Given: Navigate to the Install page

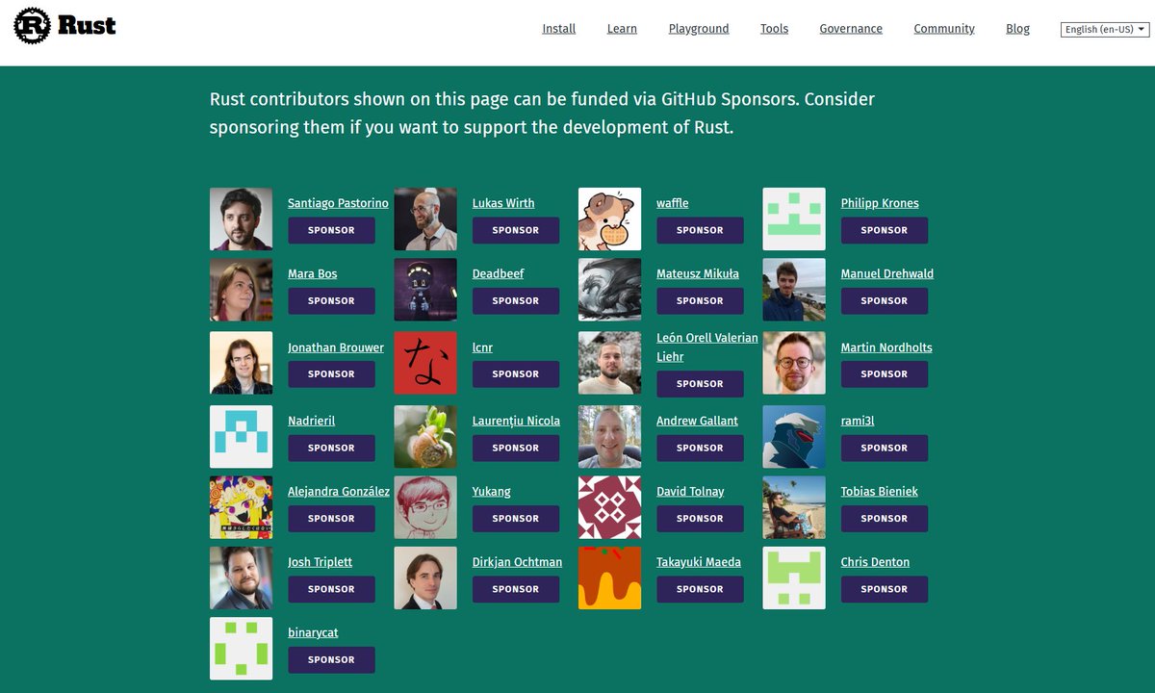Looking at the screenshot, I should (x=558, y=28).
